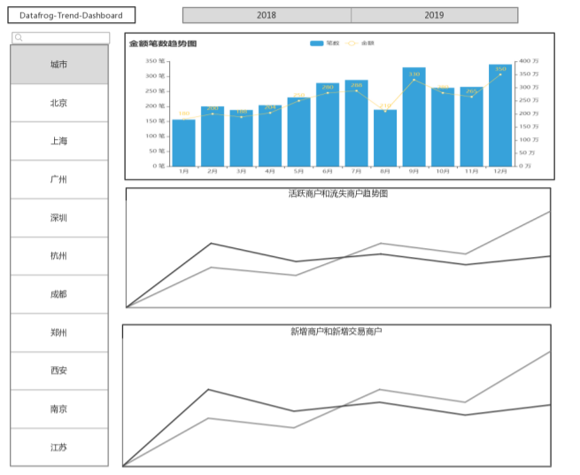Switch to the 2019 tab
The height and width of the screenshot is (475, 580).
tap(434, 15)
